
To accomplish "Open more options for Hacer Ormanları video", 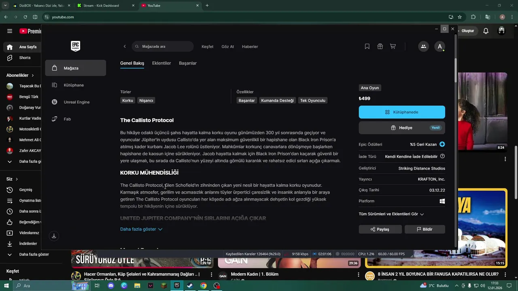I will (211, 275).
